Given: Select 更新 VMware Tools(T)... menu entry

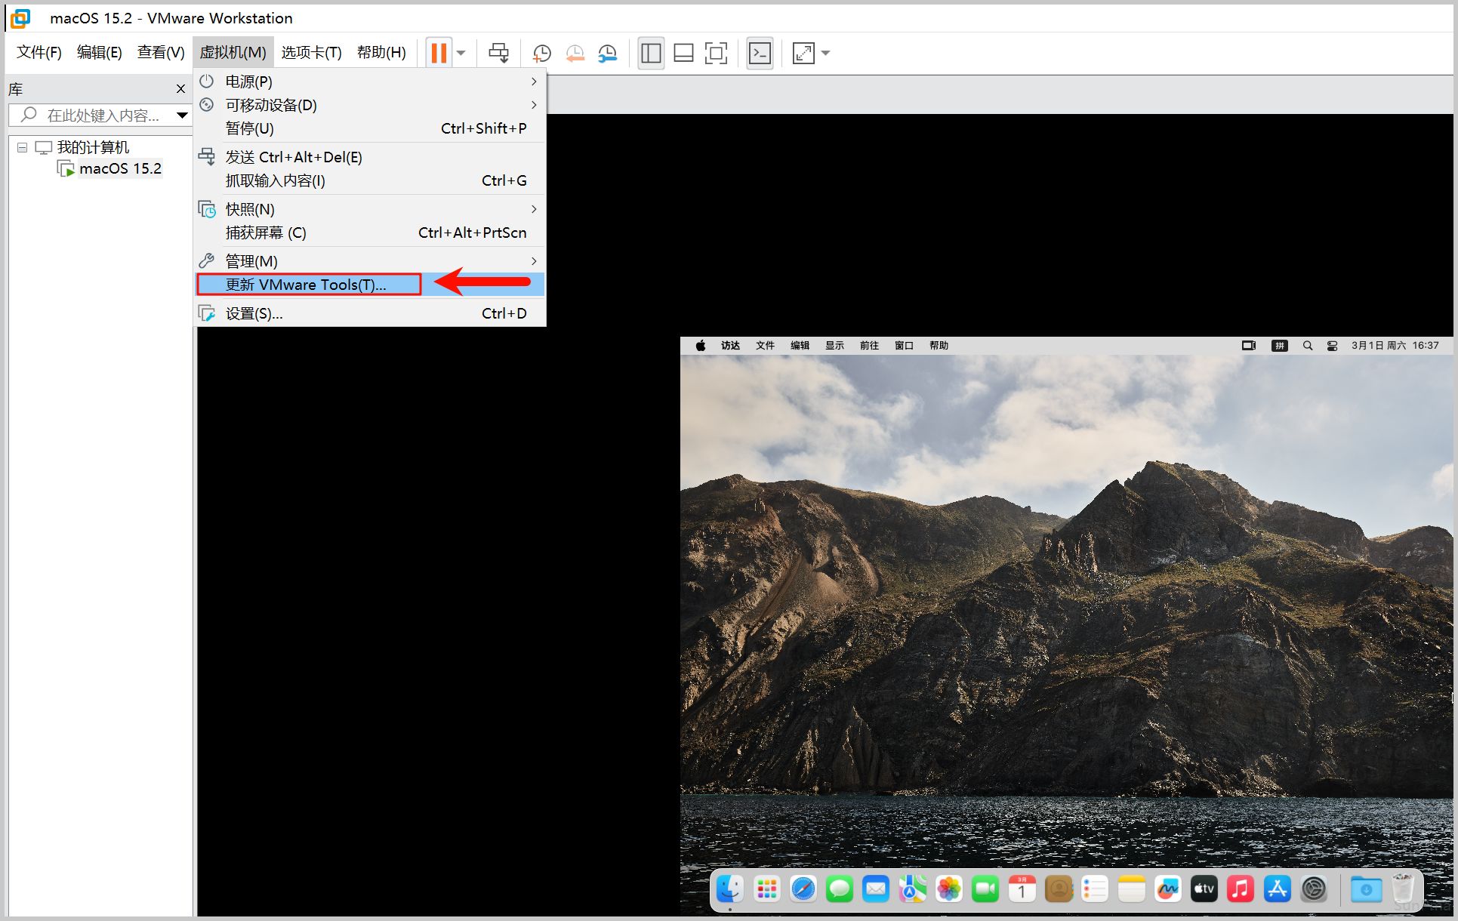Looking at the screenshot, I should click(x=306, y=285).
